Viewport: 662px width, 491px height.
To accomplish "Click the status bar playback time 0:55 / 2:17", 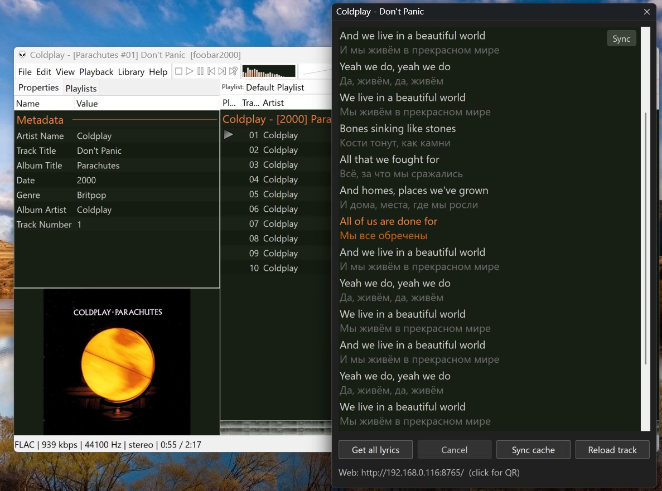I will pyautogui.click(x=181, y=445).
